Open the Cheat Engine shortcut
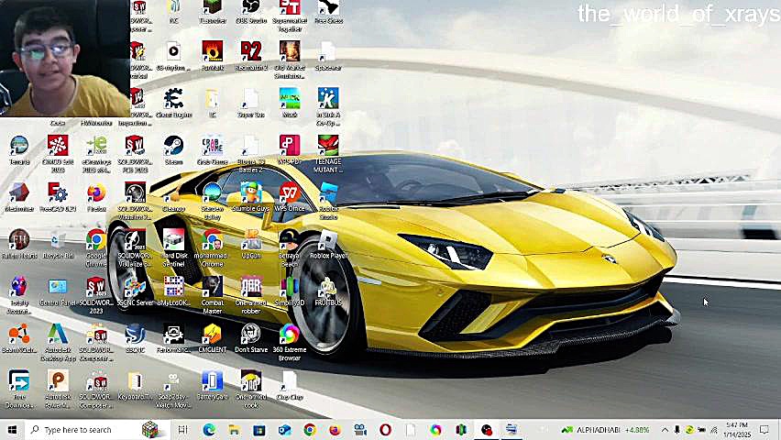Image resolution: width=781 pixels, height=440 pixels. pos(173,103)
